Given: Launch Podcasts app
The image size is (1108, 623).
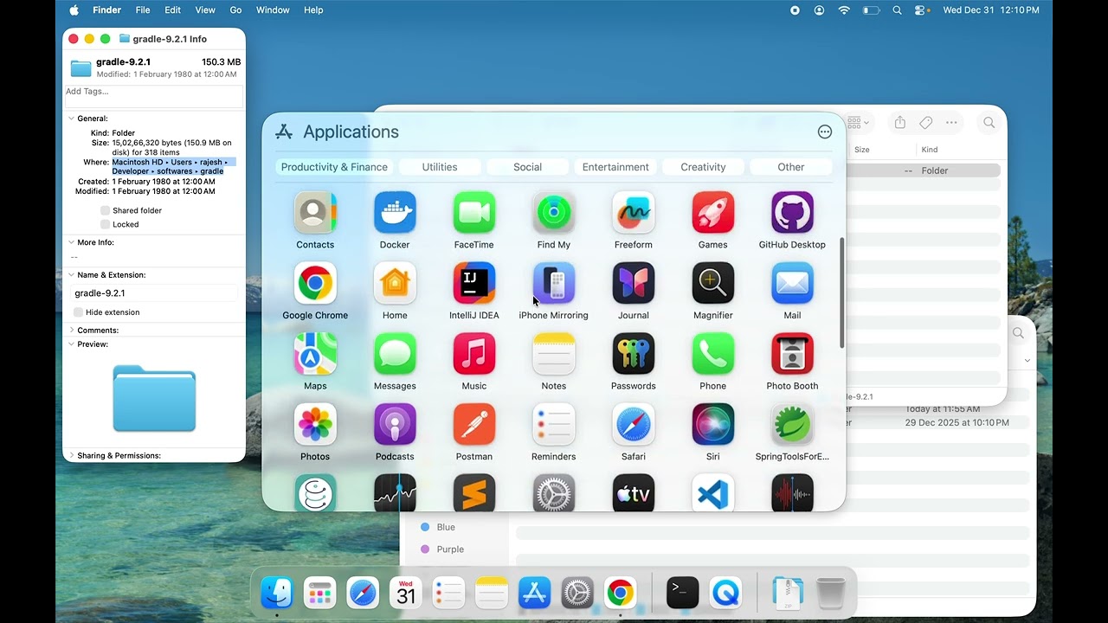Looking at the screenshot, I should [395, 425].
